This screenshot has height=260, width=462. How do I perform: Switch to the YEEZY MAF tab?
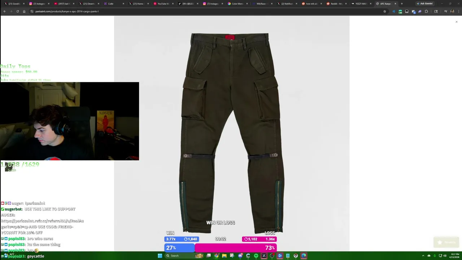point(363,4)
